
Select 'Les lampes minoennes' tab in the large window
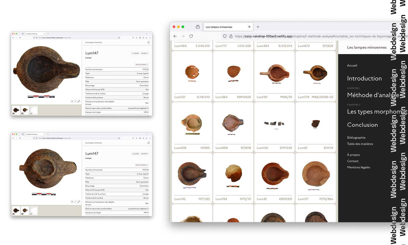228,27
